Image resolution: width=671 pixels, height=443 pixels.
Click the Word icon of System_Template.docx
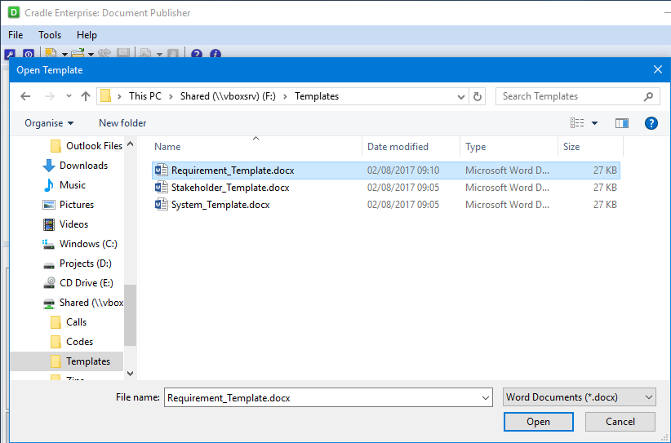162,205
